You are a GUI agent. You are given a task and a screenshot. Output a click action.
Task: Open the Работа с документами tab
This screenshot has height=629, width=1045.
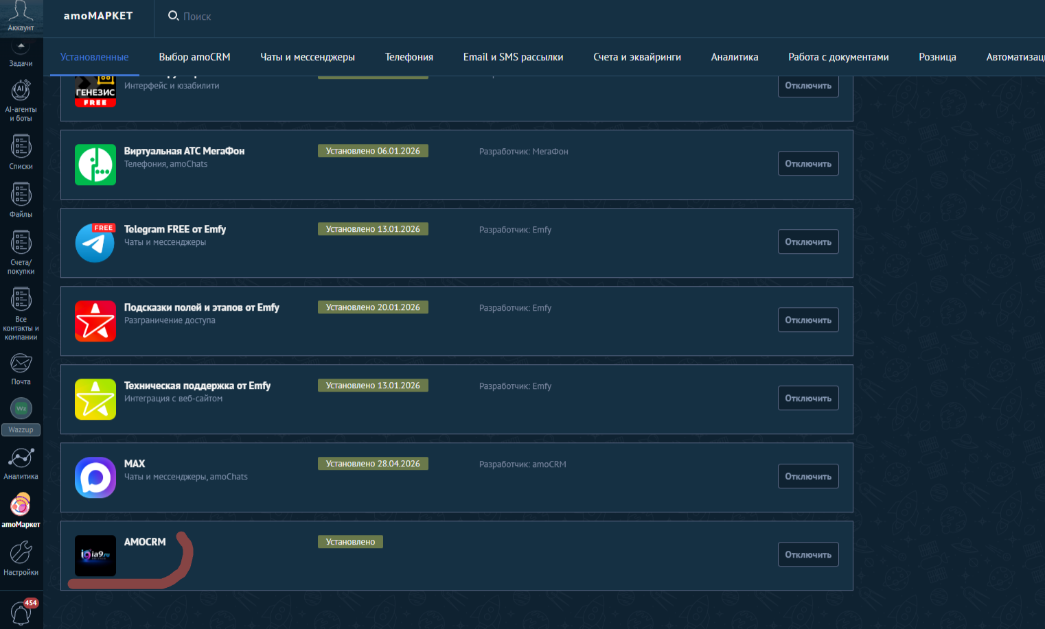[838, 57]
